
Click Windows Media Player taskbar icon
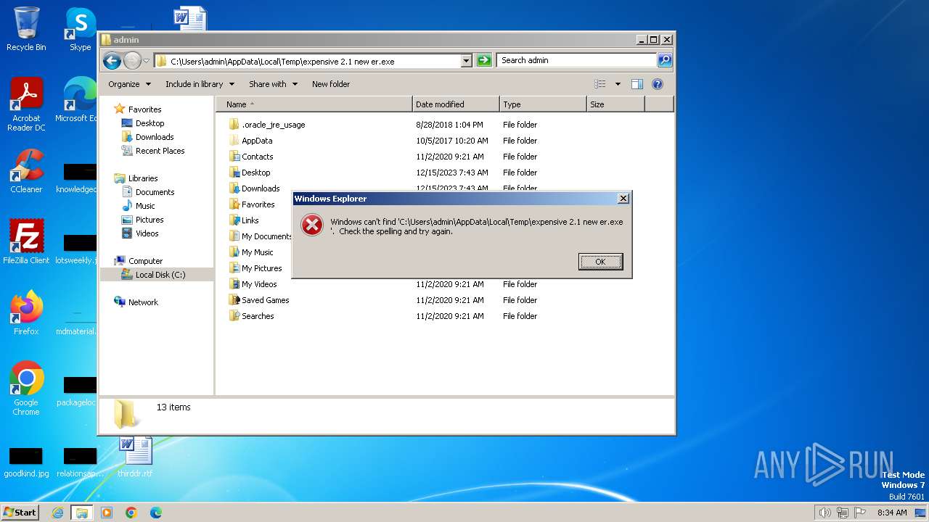pyautogui.click(x=107, y=513)
